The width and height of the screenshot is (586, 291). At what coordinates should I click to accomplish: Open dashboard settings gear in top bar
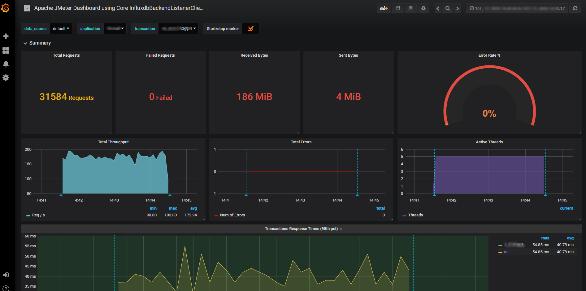click(423, 8)
